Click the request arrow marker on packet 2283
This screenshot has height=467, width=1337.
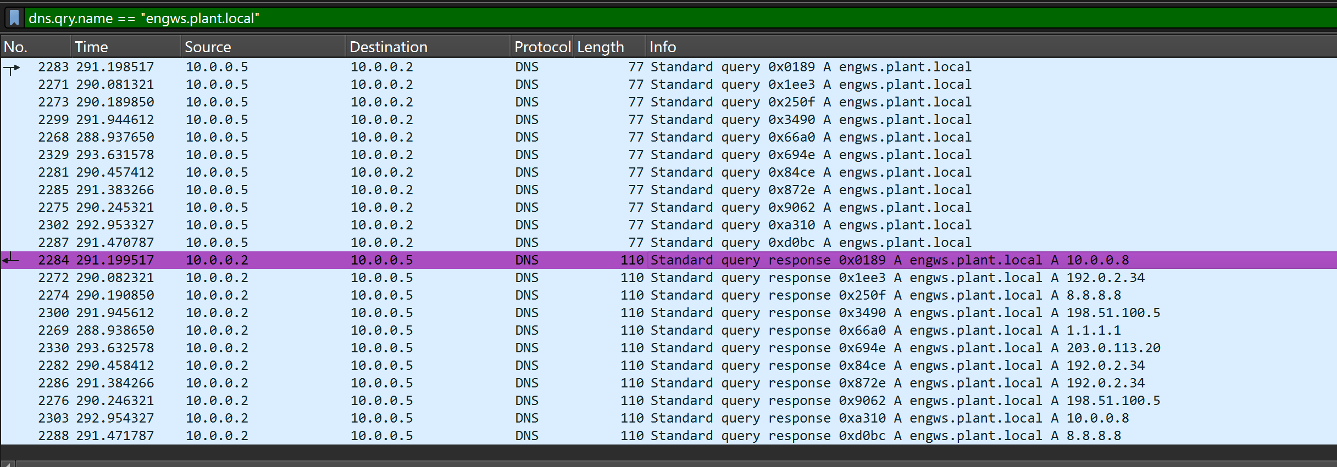[x=12, y=69]
